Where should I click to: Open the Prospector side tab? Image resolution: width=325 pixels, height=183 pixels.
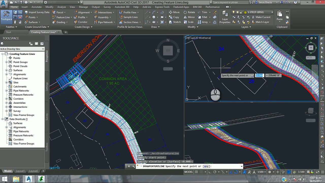pyautogui.click(x=47, y=56)
